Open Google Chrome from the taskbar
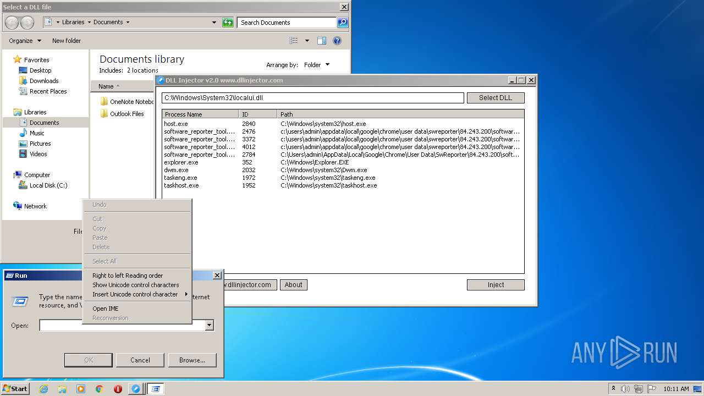The image size is (704, 396). 100,389
